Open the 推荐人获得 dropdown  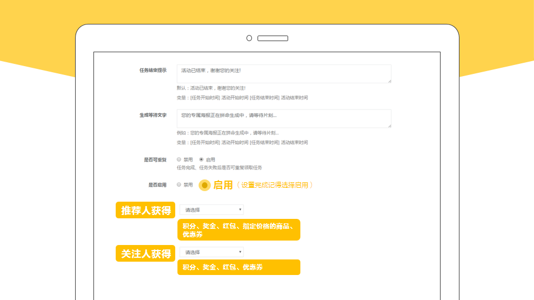[x=211, y=210]
